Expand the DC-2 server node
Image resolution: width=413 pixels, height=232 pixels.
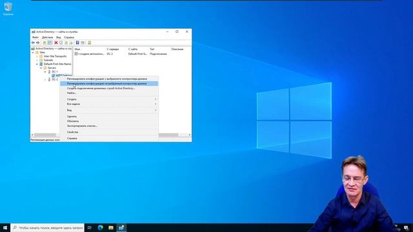[45, 79]
